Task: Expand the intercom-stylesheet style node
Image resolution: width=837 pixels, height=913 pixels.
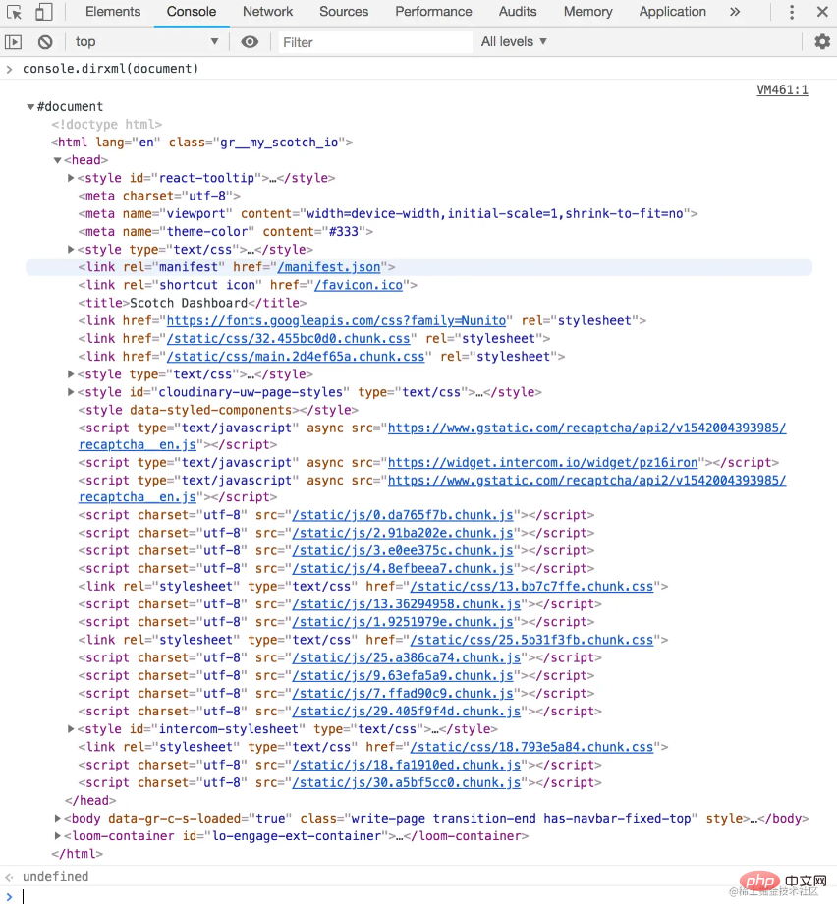Action: pyautogui.click(x=71, y=729)
